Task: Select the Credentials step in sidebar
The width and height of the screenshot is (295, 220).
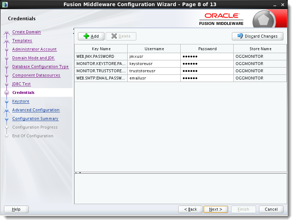Action: 23,92
